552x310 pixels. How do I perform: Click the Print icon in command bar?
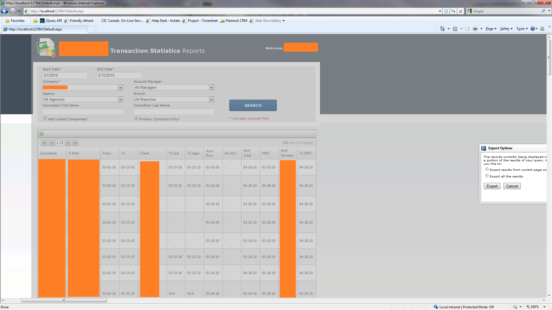click(475, 29)
